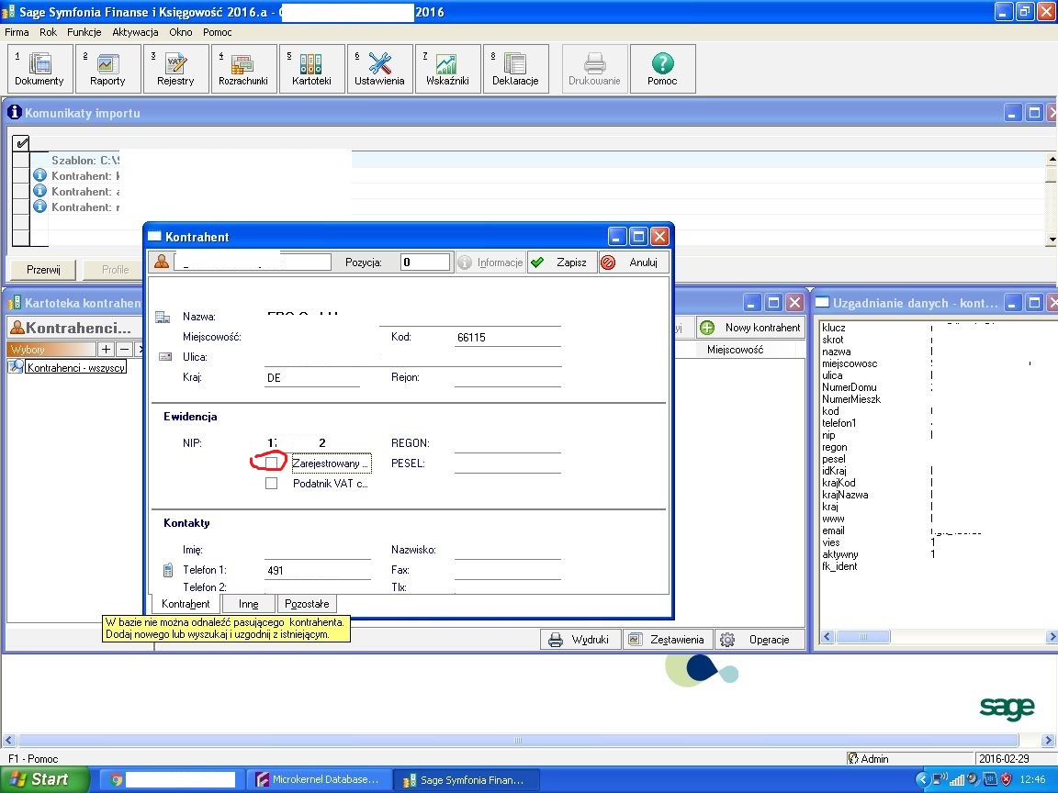Click the Zapisz save button
The height and width of the screenshot is (793, 1058).
(x=560, y=262)
